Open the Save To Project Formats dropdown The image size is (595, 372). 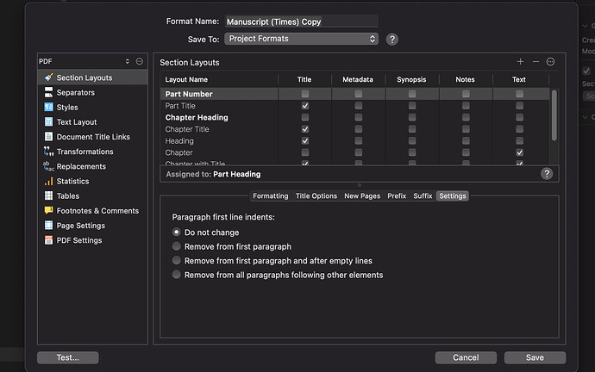pyautogui.click(x=301, y=39)
